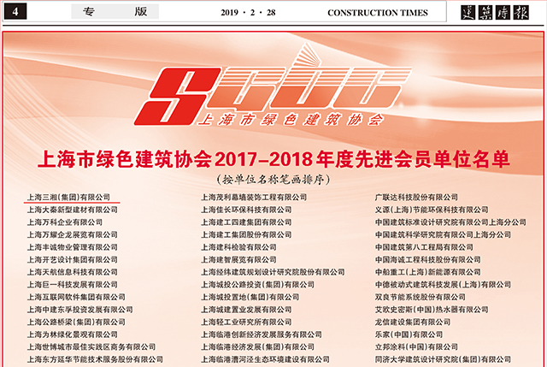Click 上海城投置地(集团)有限公司
Image resolution: width=547 pixels, height=367 pixels.
(250, 297)
